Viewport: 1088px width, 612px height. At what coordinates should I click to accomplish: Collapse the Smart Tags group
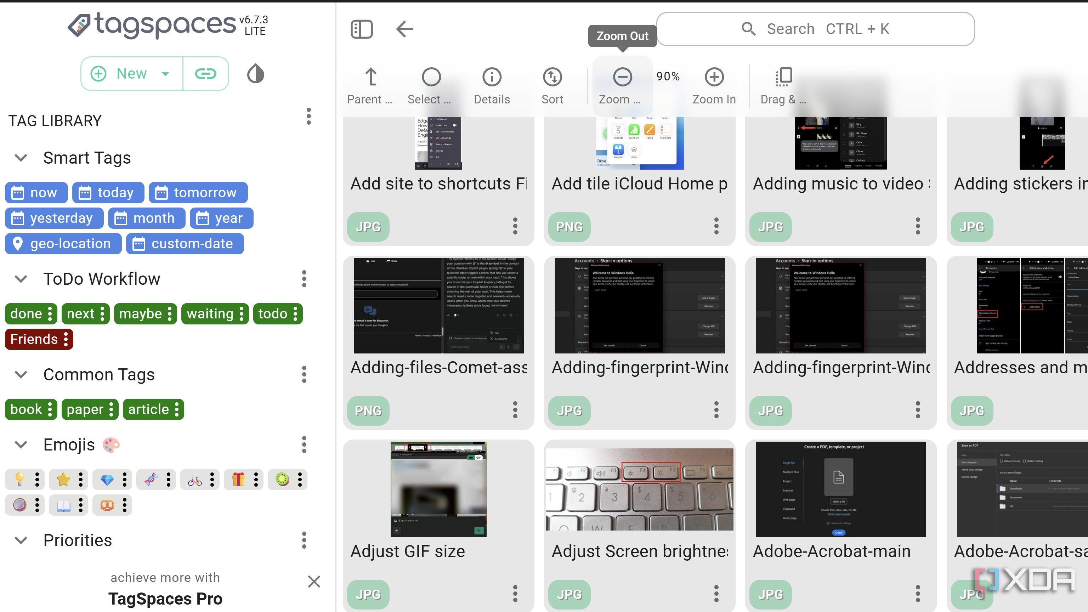(21, 158)
